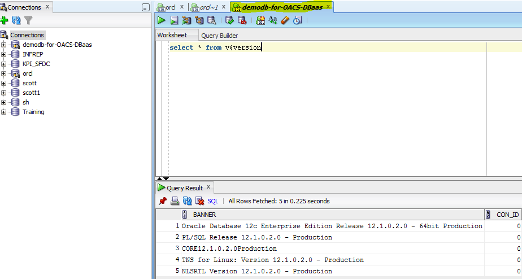
Task: Select the scott1 connection
Action: (x=31, y=93)
